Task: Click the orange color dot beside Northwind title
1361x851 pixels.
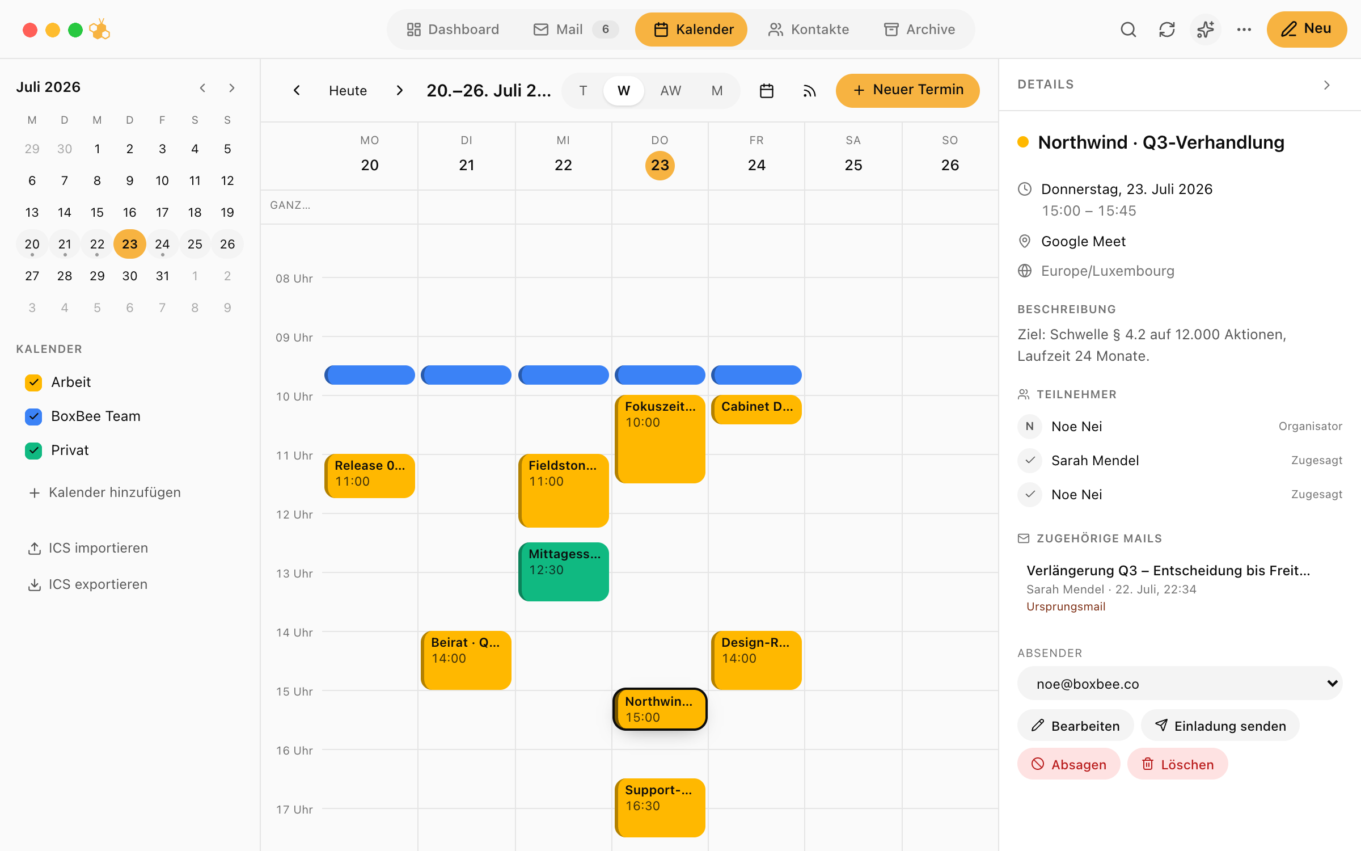Action: pos(1023,142)
